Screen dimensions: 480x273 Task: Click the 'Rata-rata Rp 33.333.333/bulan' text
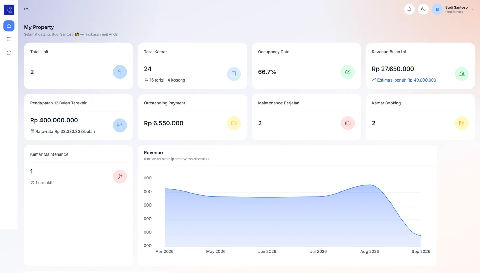(x=65, y=131)
